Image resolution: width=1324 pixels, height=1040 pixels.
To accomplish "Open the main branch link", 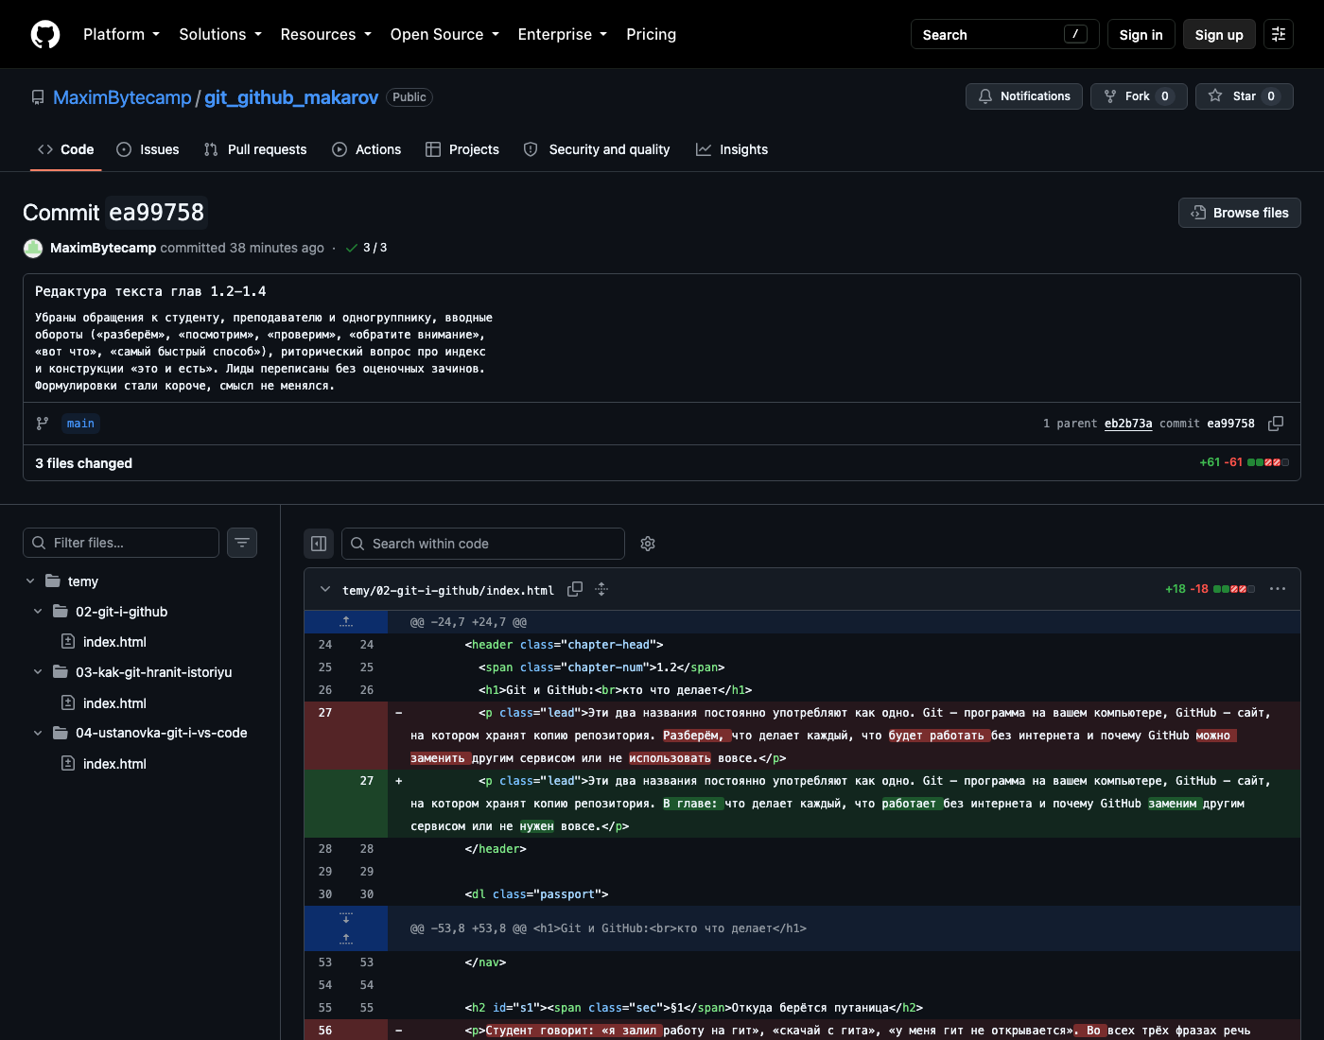I will point(80,424).
